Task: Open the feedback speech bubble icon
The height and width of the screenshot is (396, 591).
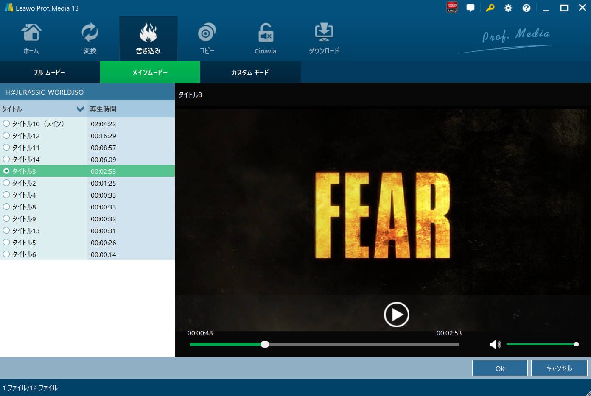Action: tap(471, 8)
